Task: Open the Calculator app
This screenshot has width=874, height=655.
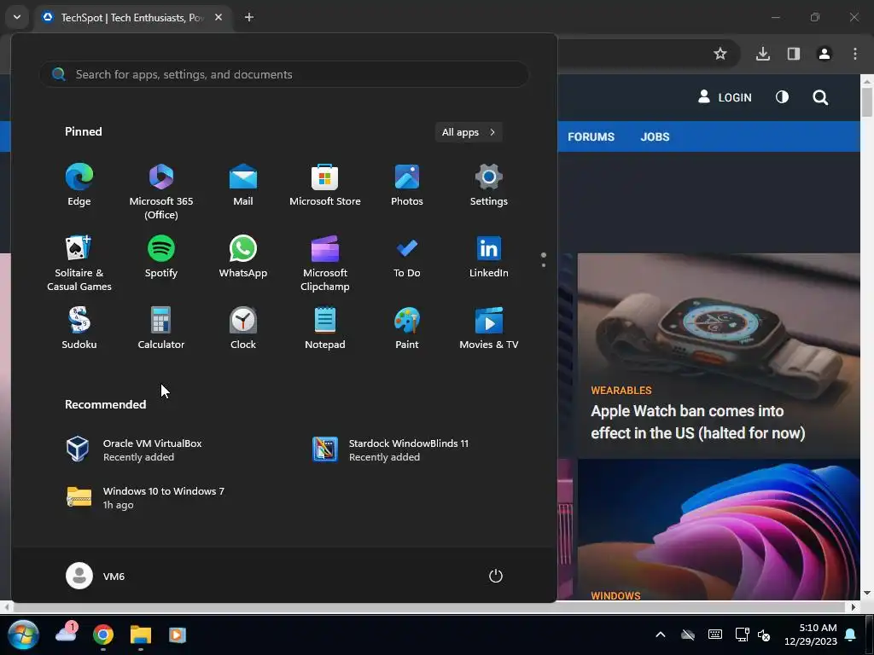Action: [161, 328]
